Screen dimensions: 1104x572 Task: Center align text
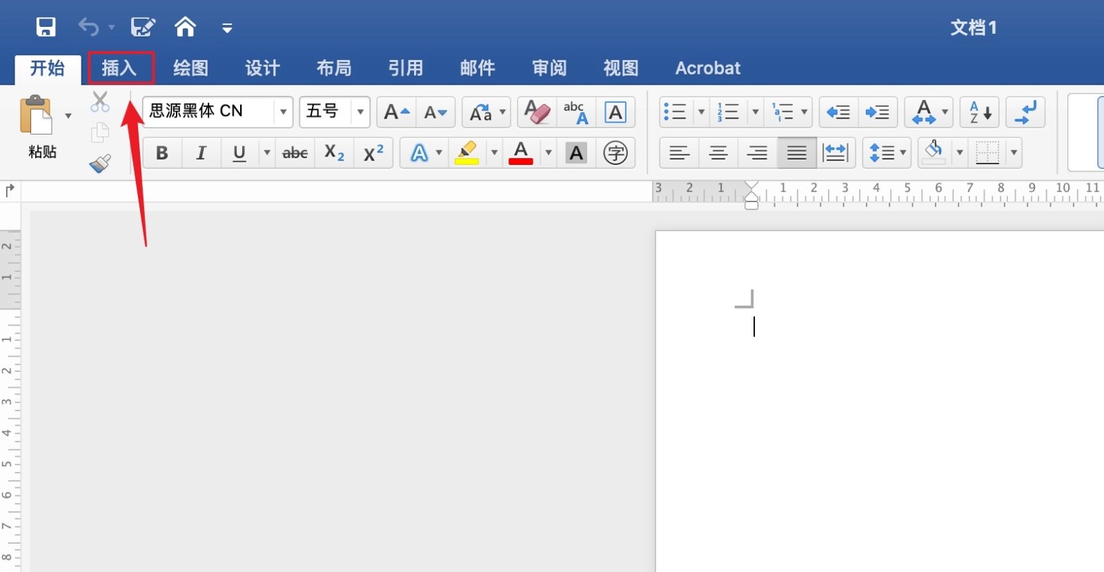(718, 153)
